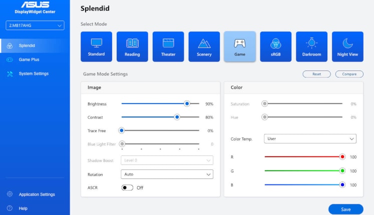374x215 pixels.
Task: Click the Hue slider handle
Action: 264,117
